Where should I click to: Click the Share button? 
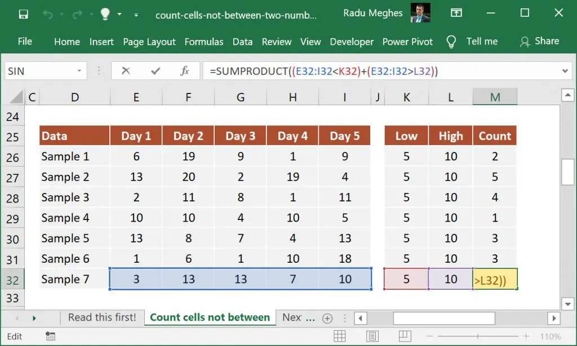[x=539, y=41]
